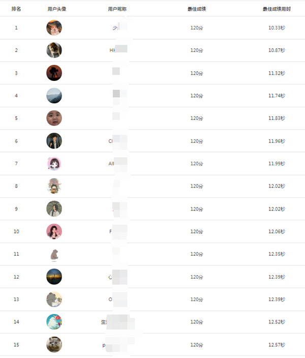Click the 120分 score in rank 8 row
This screenshot has width=305, height=358.
(197, 186)
